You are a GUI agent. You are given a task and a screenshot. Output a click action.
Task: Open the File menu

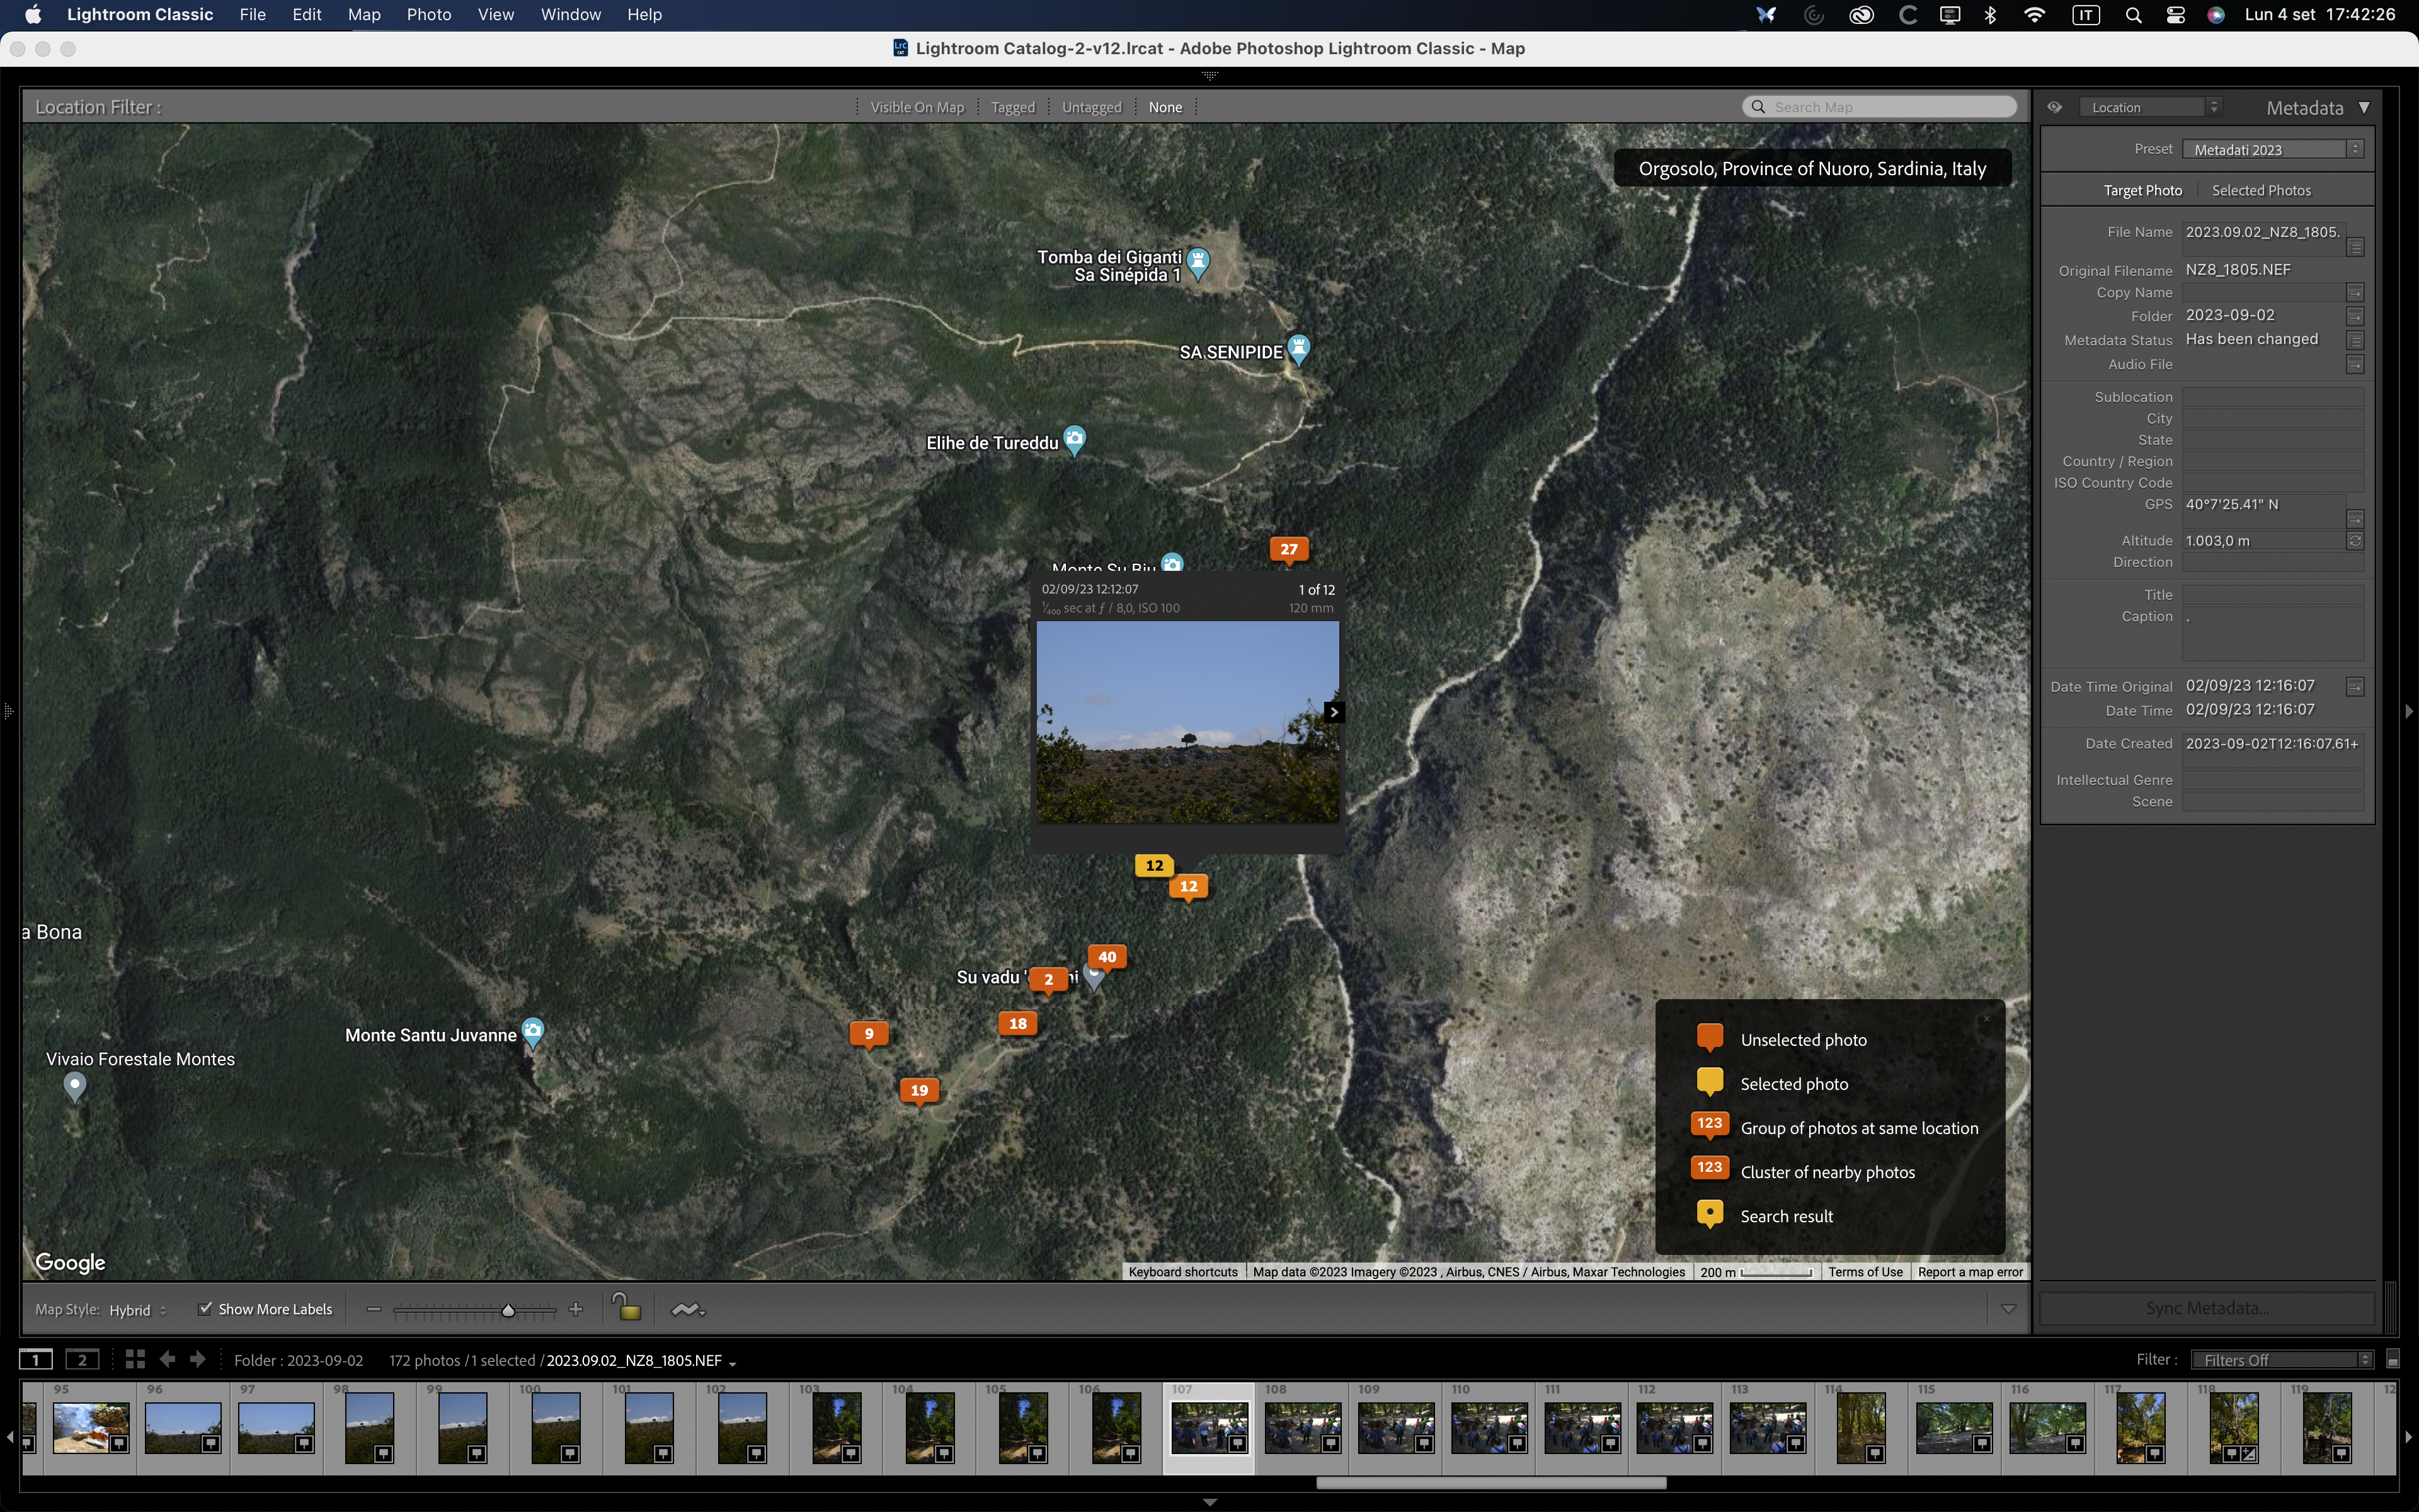coord(253,14)
